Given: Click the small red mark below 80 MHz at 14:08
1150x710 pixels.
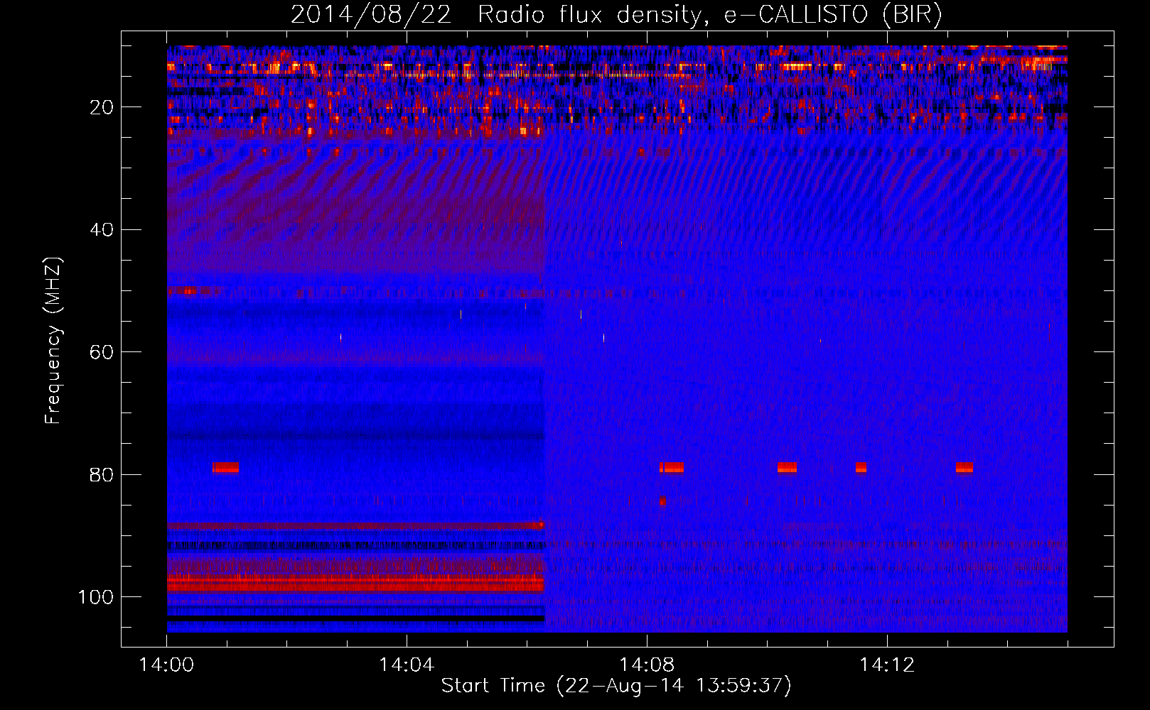Looking at the screenshot, I should tap(663, 501).
